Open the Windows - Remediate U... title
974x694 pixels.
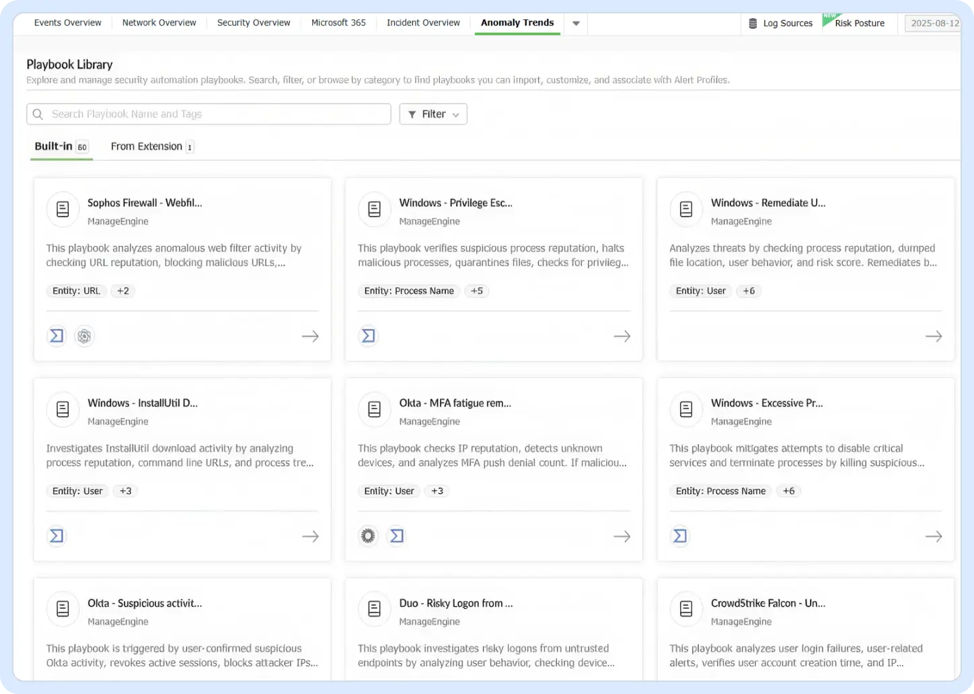coord(768,202)
